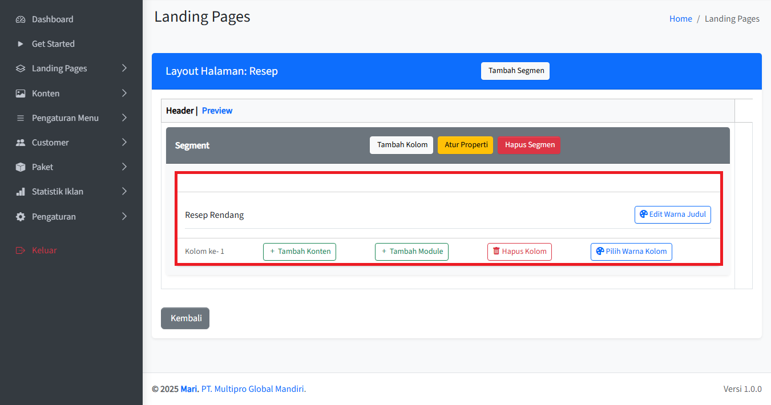The height and width of the screenshot is (405, 771).
Task: Open the Preview tab
Action: pyautogui.click(x=217, y=111)
